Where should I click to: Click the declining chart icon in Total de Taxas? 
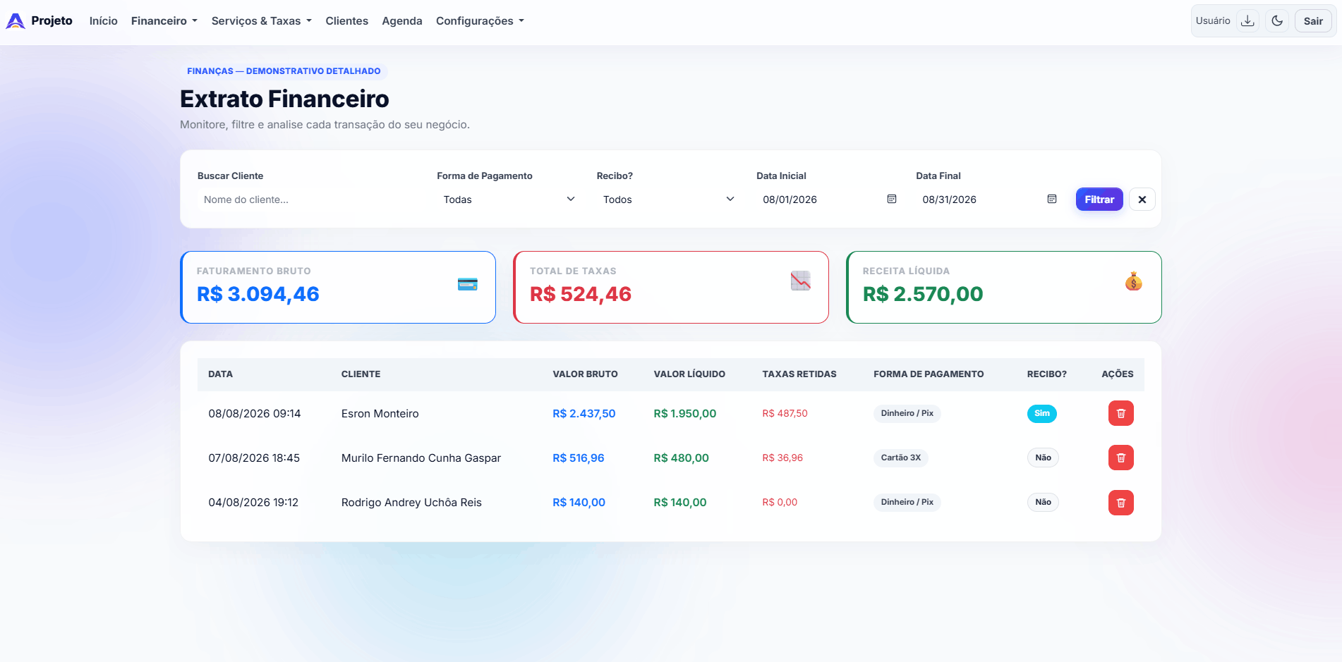coord(801,281)
